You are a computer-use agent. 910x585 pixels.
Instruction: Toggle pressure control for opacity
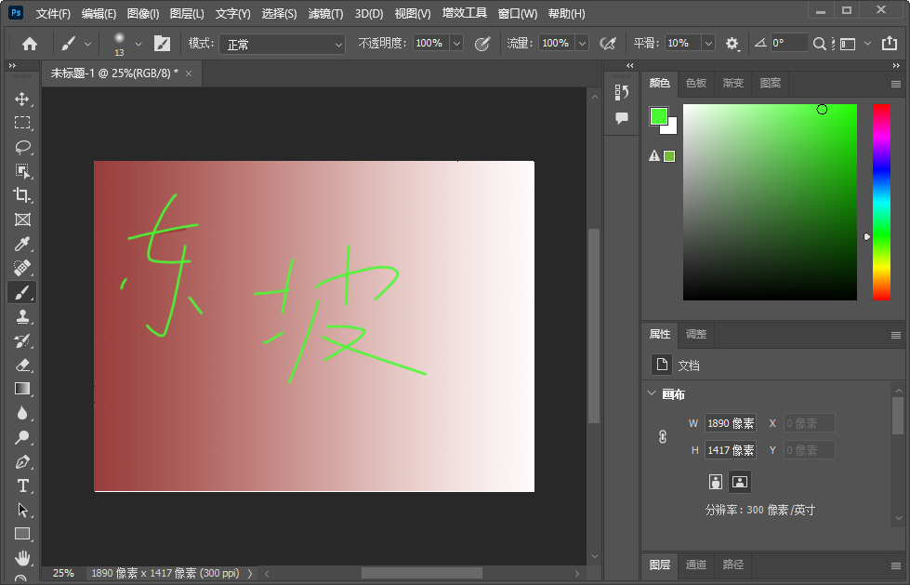tap(483, 43)
